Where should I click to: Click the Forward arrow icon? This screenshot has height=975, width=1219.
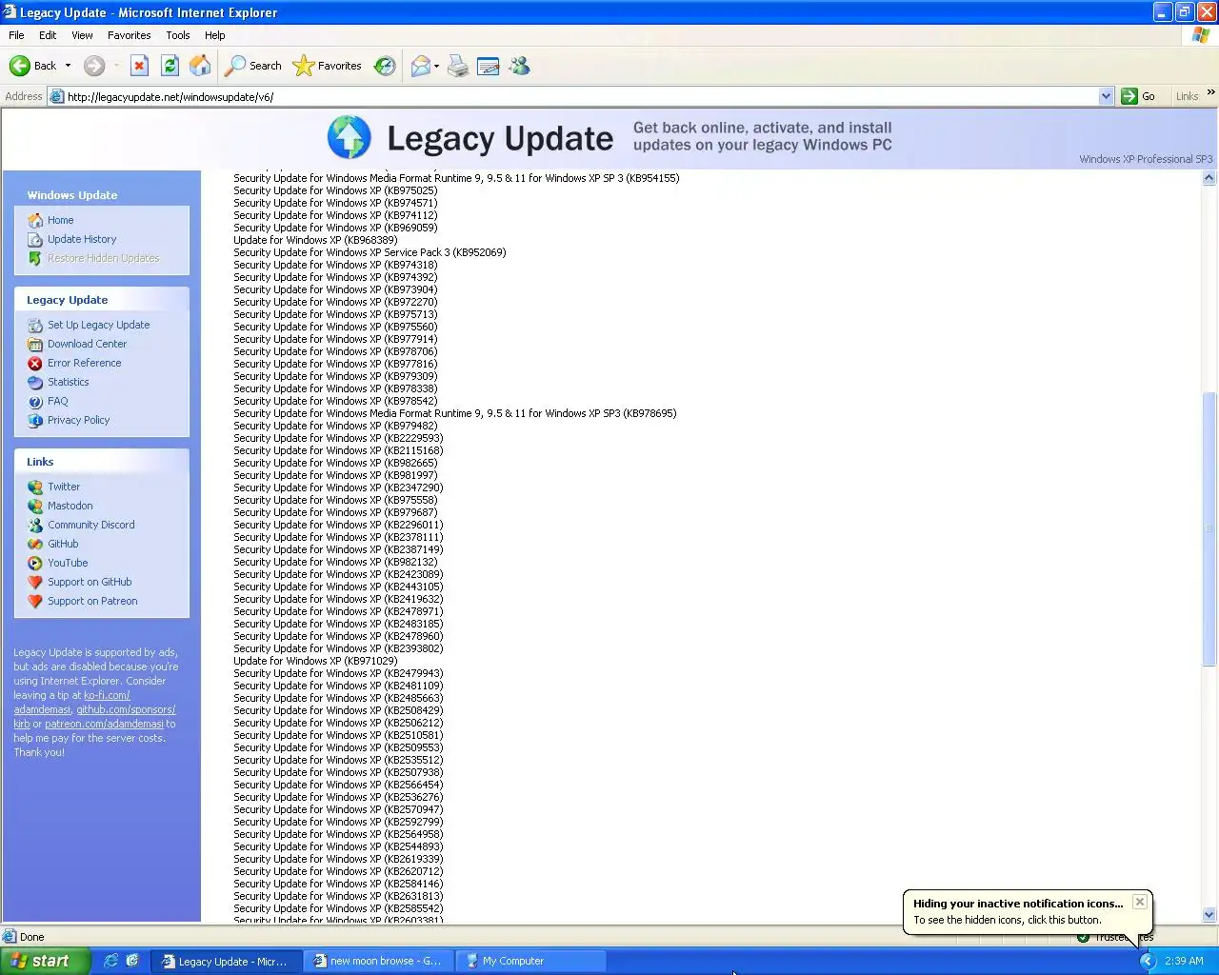[x=94, y=66]
